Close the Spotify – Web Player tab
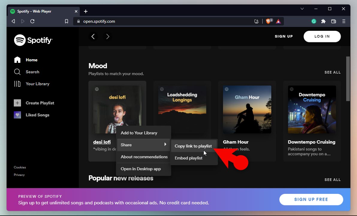Image resolution: width=357 pixels, height=216 pixels. 76,11
